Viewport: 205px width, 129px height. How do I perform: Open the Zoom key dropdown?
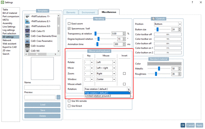tap(89, 74)
